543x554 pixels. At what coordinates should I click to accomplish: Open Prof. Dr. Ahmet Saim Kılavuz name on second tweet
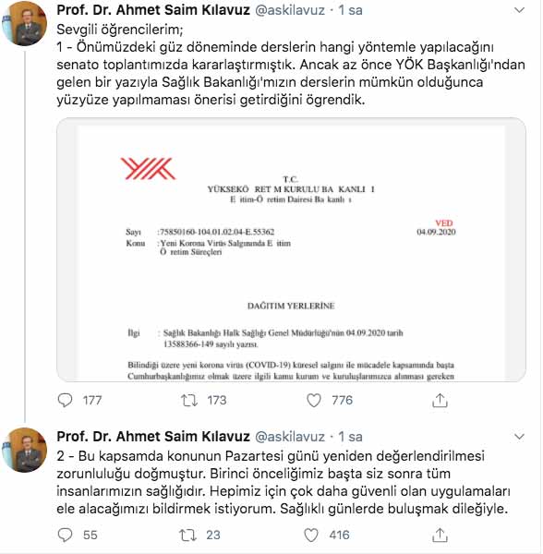(x=153, y=437)
